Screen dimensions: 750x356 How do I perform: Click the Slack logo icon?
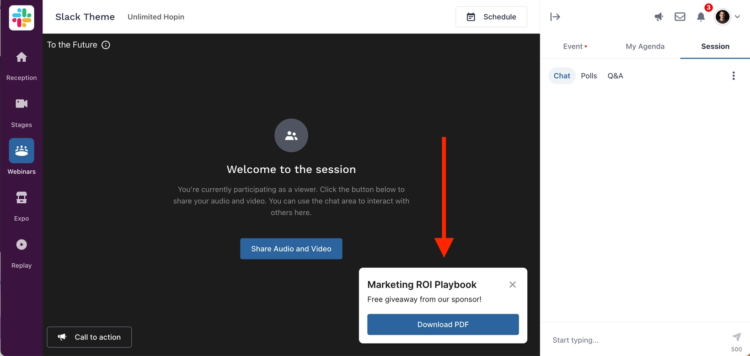[x=21, y=18]
